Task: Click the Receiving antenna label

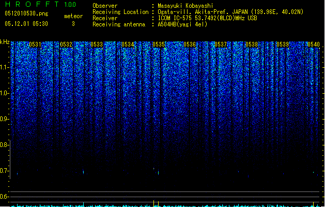Action: [119, 24]
